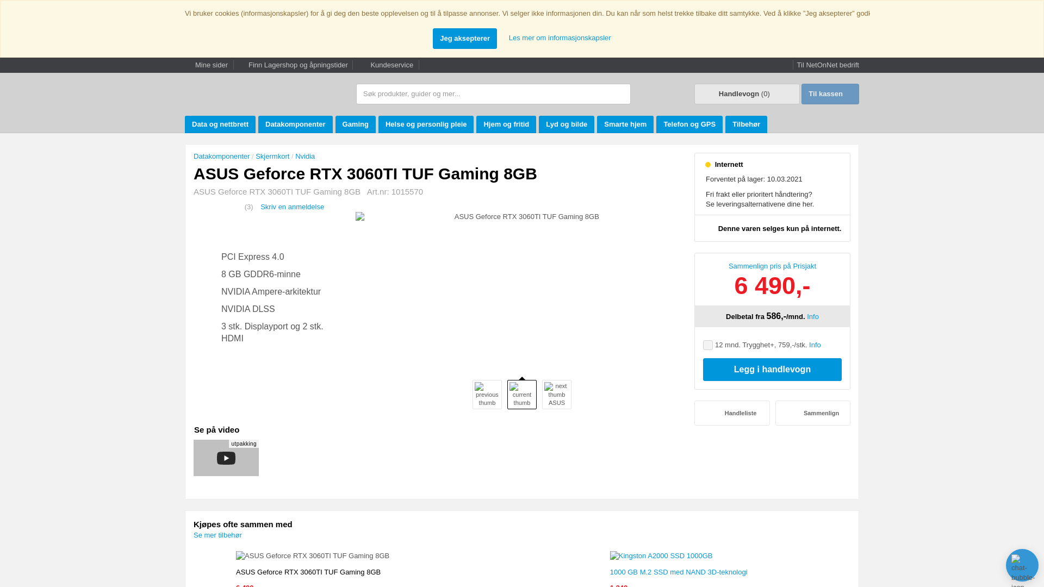Screen dimensions: 1044x587
Task: Click Skriv en anmeldelse link
Action: point(292,207)
